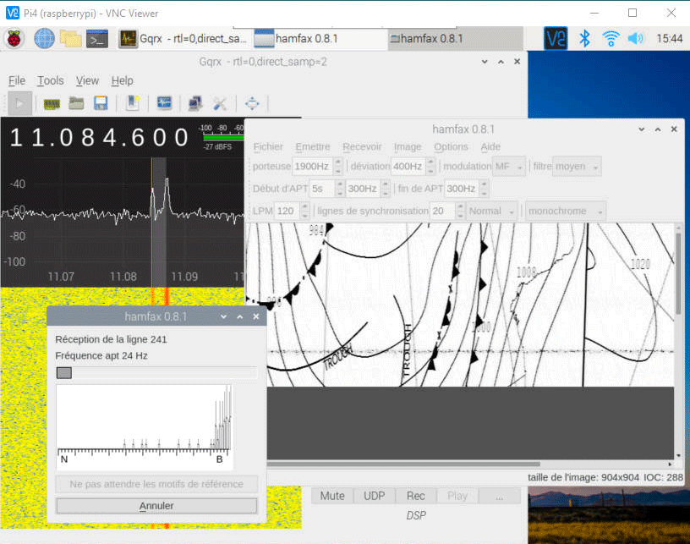Click 'taille de l'image: 904x904' status text
The image size is (690, 544).
coord(583,477)
